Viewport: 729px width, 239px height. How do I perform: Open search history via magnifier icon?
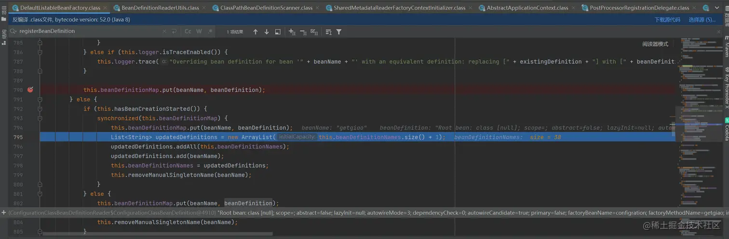[13, 31]
